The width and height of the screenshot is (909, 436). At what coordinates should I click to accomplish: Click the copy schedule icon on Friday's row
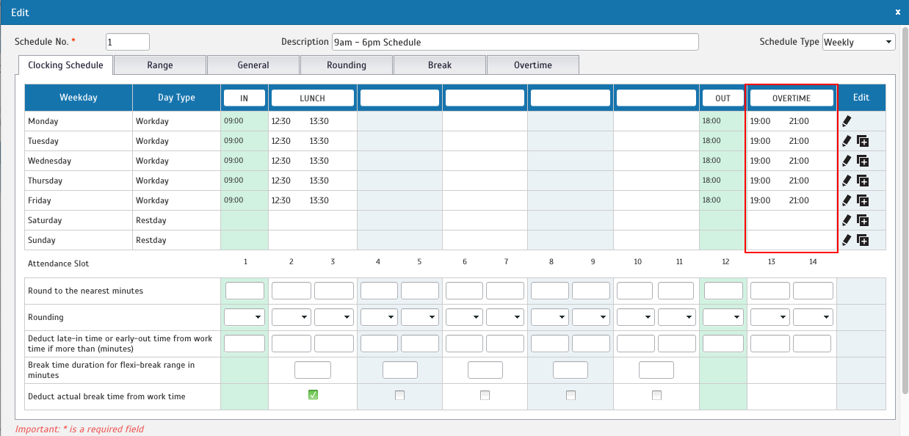point(863,200)
